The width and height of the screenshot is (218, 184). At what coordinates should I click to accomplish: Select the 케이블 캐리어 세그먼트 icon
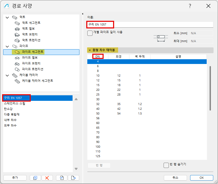click(x=17, y=81)
